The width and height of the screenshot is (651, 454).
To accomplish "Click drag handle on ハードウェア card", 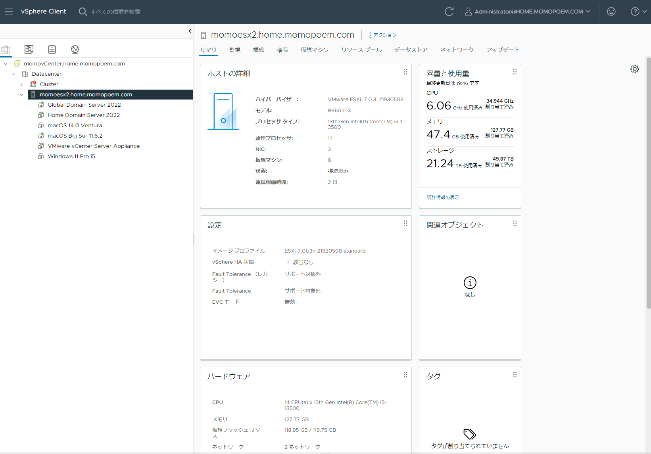I will tap(405, 375).
